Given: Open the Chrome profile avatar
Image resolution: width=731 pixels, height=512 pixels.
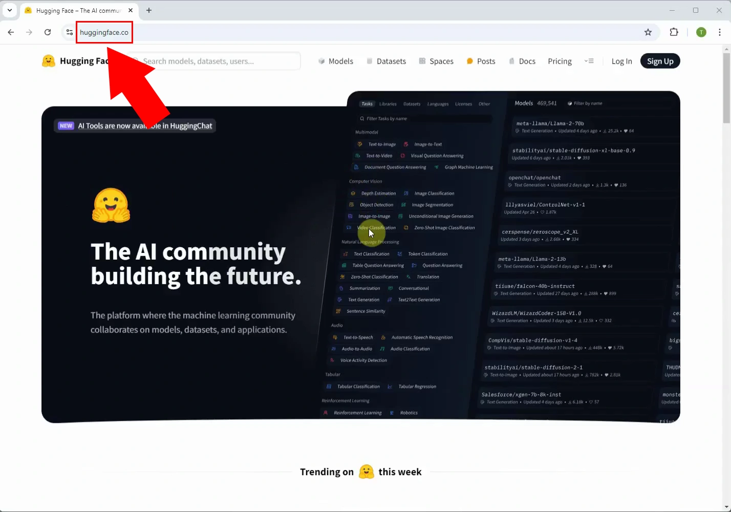Looking at the screenshot, I should 701,32.
